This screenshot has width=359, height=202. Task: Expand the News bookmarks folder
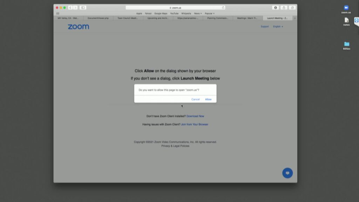(x=198, y=14)
